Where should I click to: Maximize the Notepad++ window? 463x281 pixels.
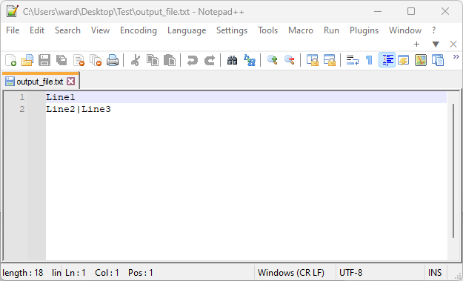point(411,12)
